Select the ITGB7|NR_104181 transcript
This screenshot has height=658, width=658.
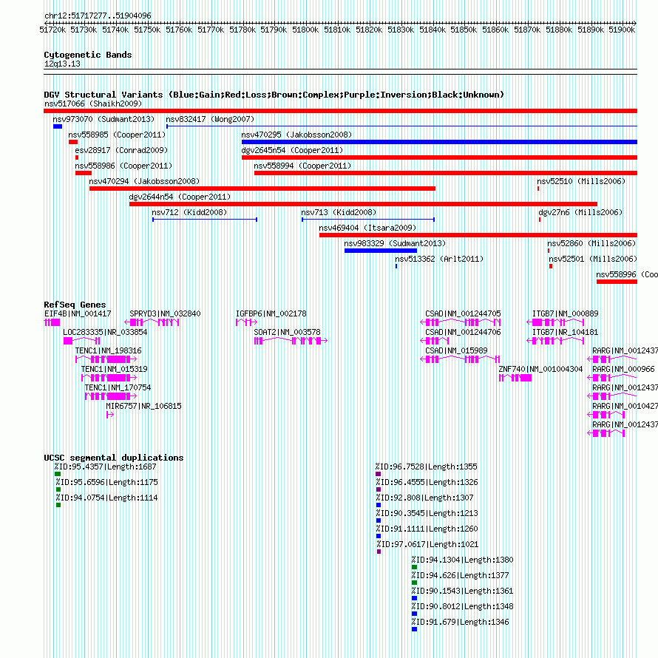click(555, 341)
